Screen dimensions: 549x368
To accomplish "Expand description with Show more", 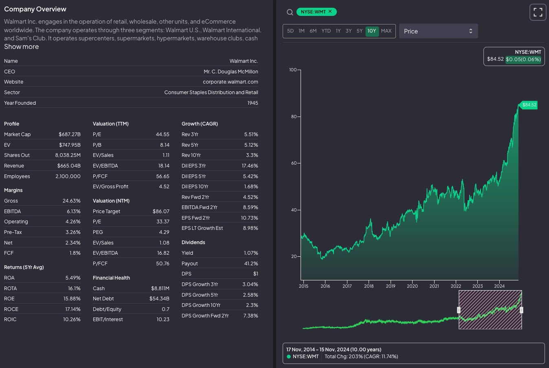I will 22,47.
